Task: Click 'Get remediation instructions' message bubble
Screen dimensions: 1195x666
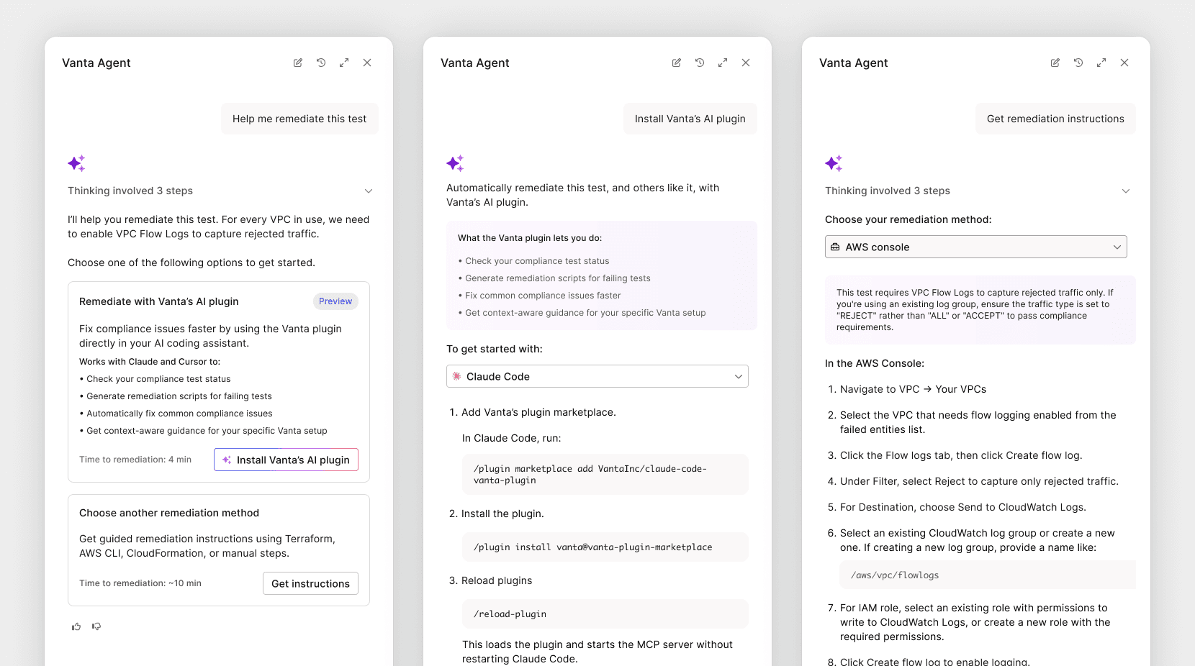Action: click(x=1055, y=119)
